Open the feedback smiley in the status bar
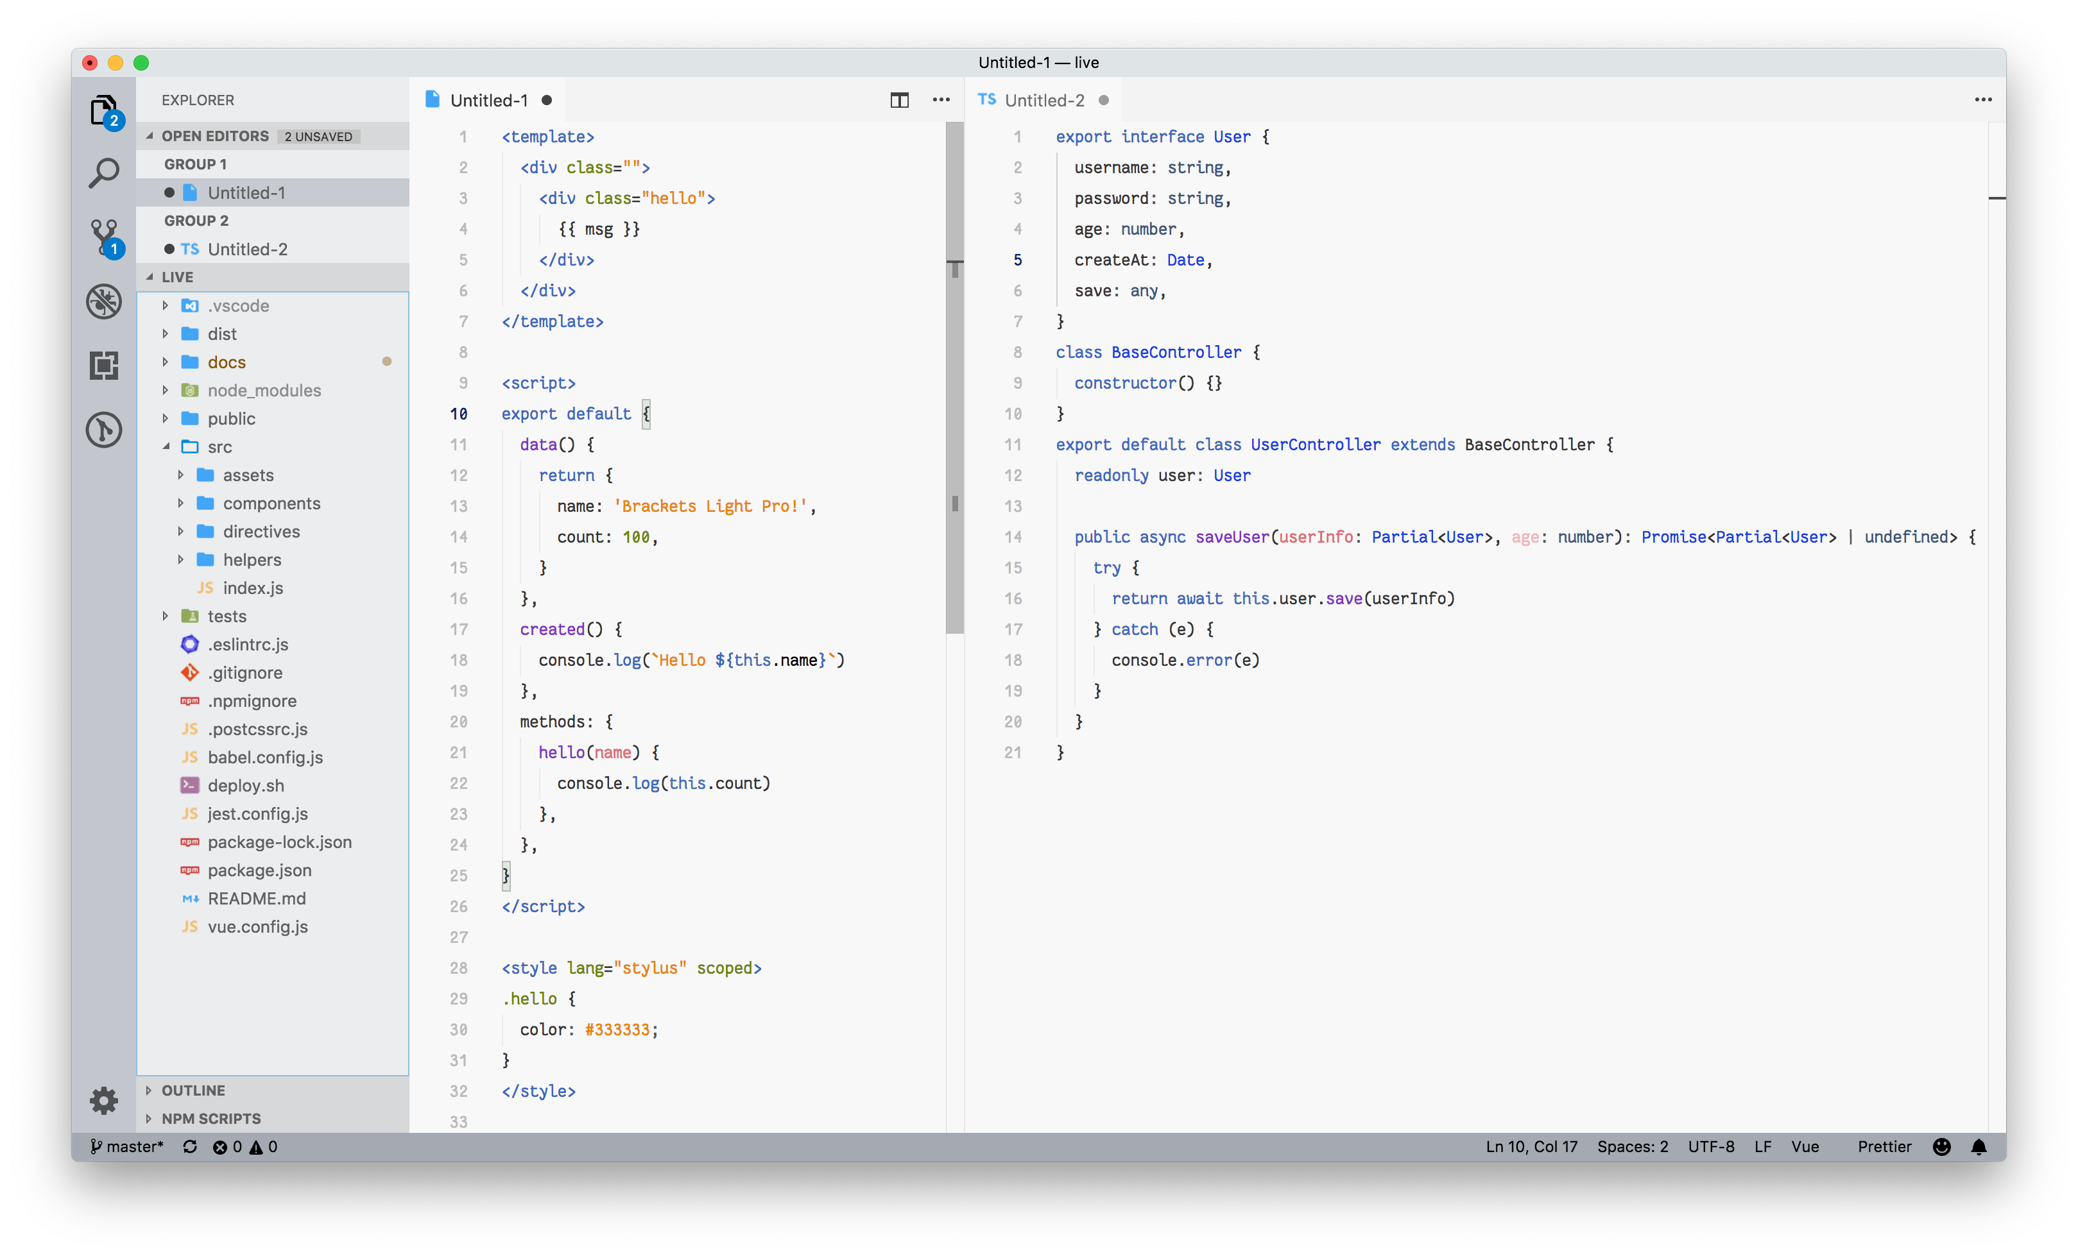The height and width of the screenshot is (1256, 2078). pyautogui.click(x=1941, y=1146)
